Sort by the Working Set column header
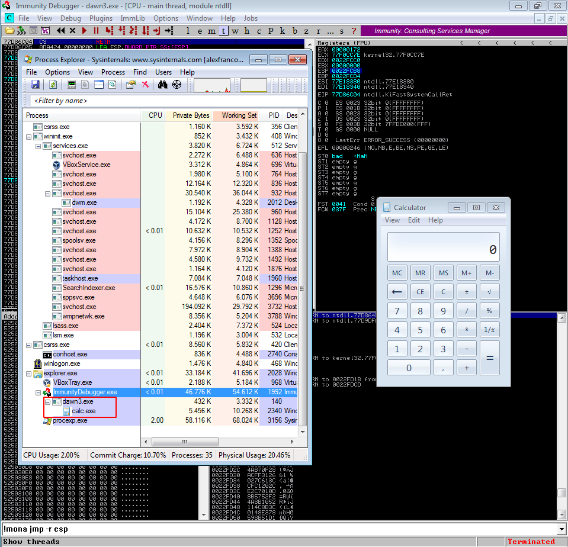The image size is (568, 547). [236, 115]
